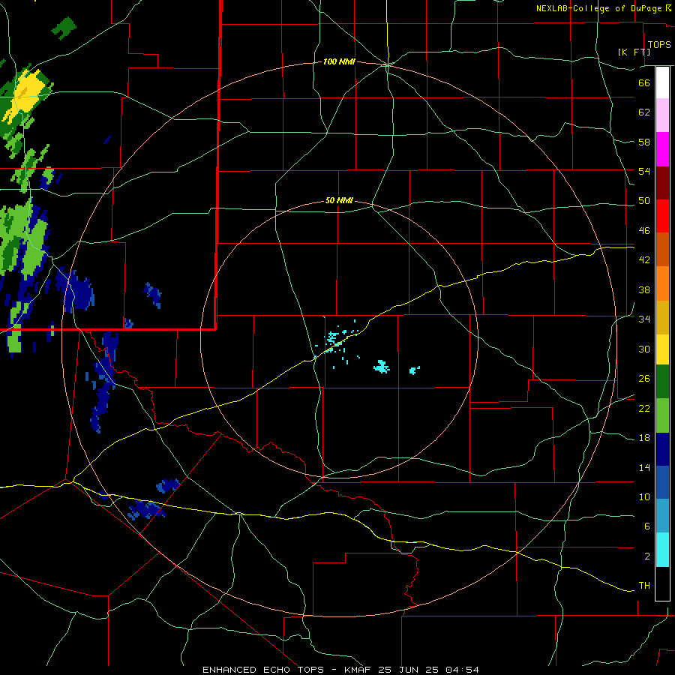
Task: Click the "18" legend label
Action: click(x=644, y=438)
